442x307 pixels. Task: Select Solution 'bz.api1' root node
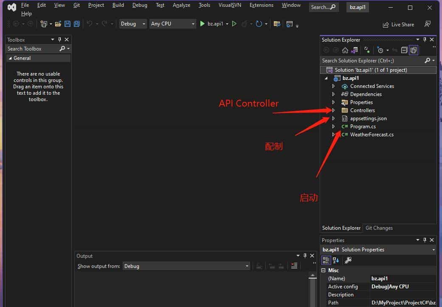(x=378, y=70)
